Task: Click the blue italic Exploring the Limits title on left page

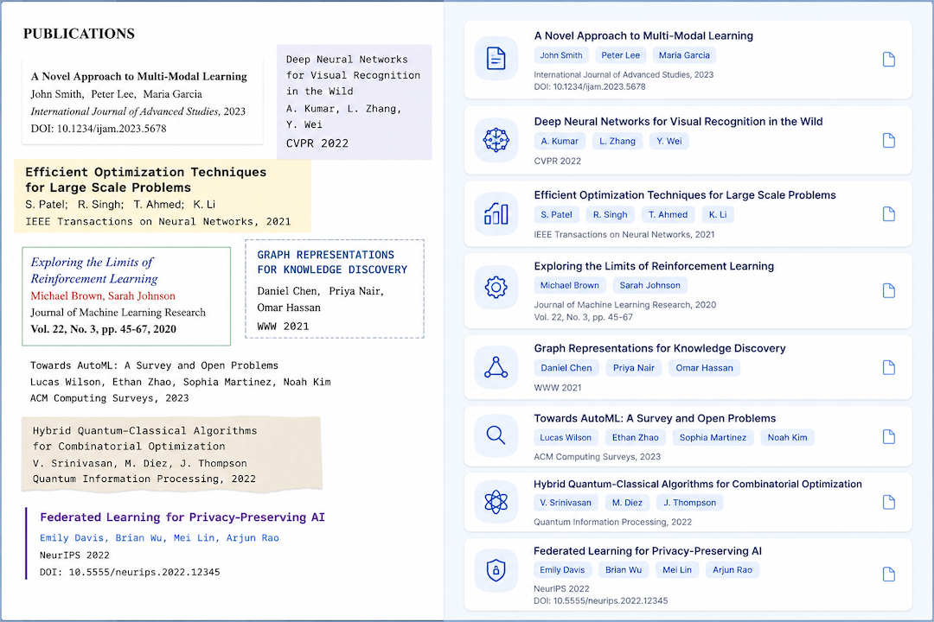Action: point(94,270)
